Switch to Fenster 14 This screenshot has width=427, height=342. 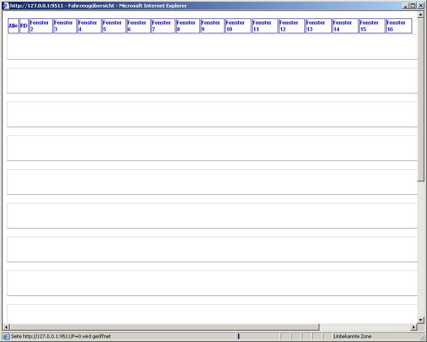343,26
